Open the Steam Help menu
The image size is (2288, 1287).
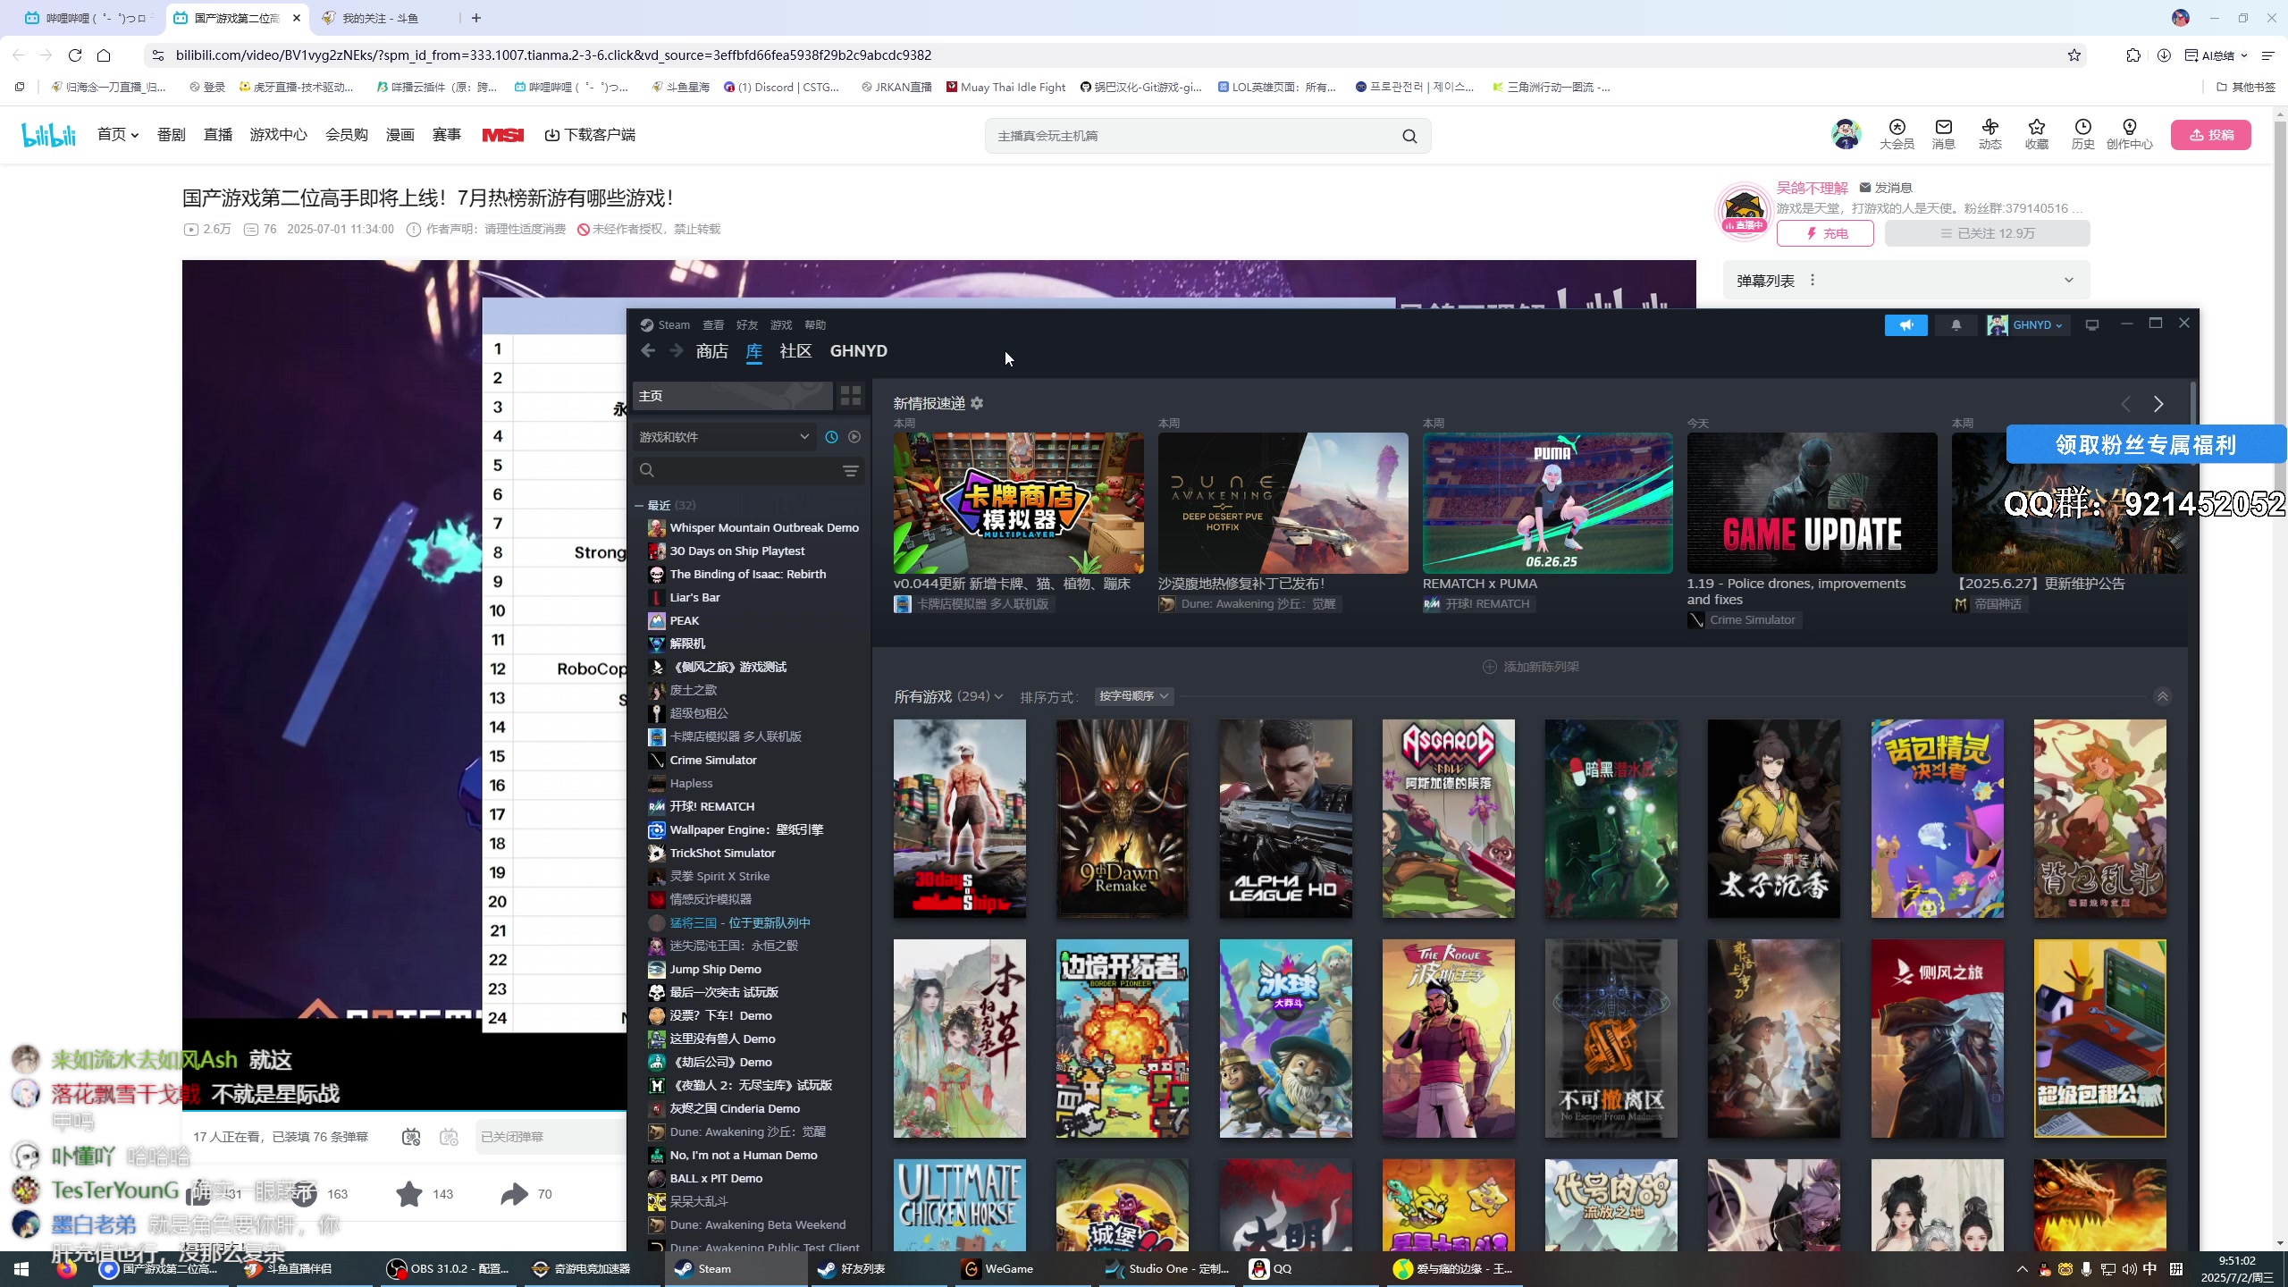tap(815, 325)
